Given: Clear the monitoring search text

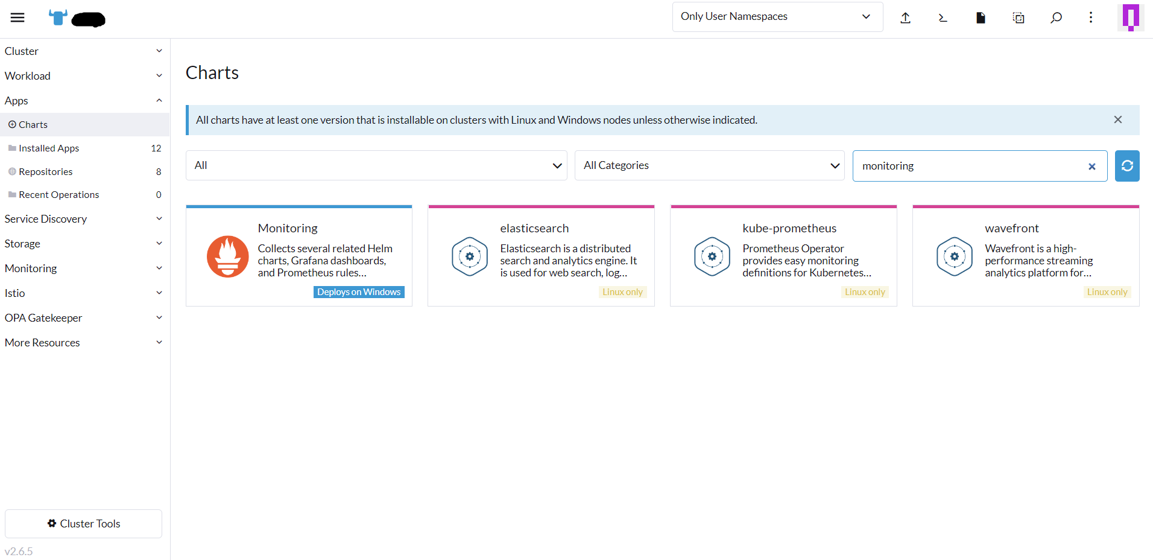Looking at the screenshot, I should pos(1091,167).
